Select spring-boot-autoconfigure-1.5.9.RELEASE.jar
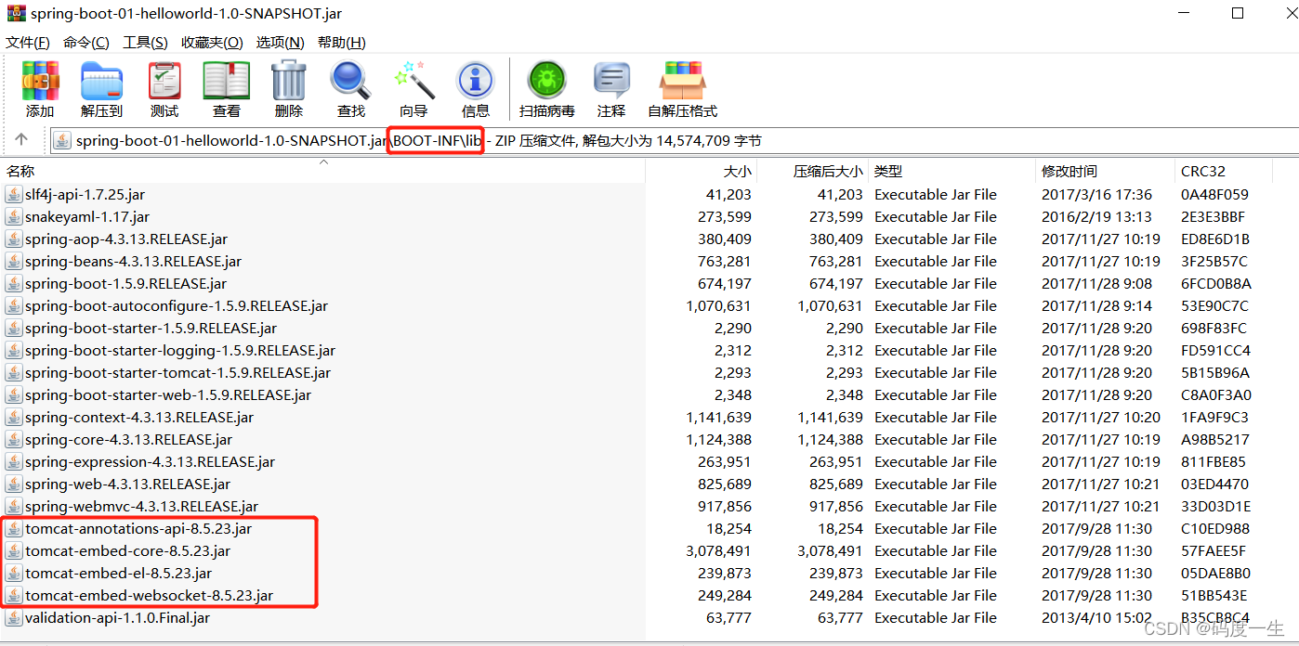Image resolution: width=1299 pixels, height=646 pixels. tap(176, 306)
